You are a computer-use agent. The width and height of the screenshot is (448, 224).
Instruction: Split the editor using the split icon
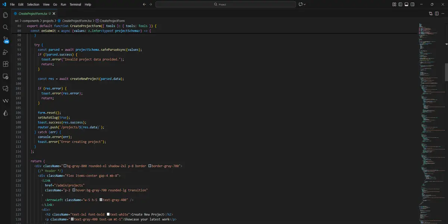point(436,13)
